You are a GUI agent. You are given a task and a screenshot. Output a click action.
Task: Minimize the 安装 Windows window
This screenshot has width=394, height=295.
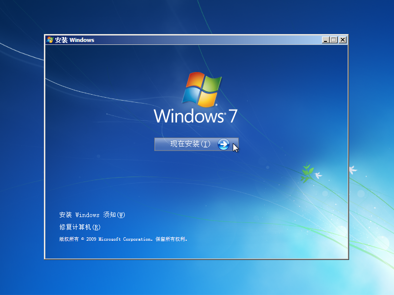(x=325, y=40)
